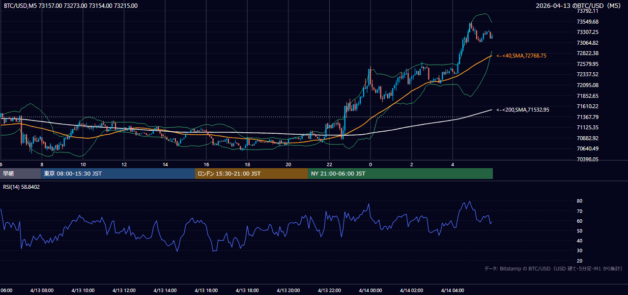628x295 pixels.
Task: Click the 4/13 14:00 date label
Action: coord(165,290)
